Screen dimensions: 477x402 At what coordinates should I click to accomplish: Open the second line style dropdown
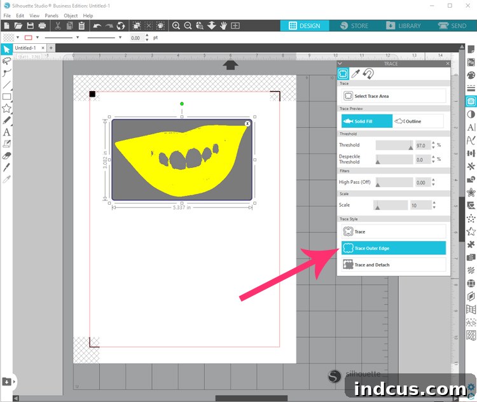pos(120,38)
